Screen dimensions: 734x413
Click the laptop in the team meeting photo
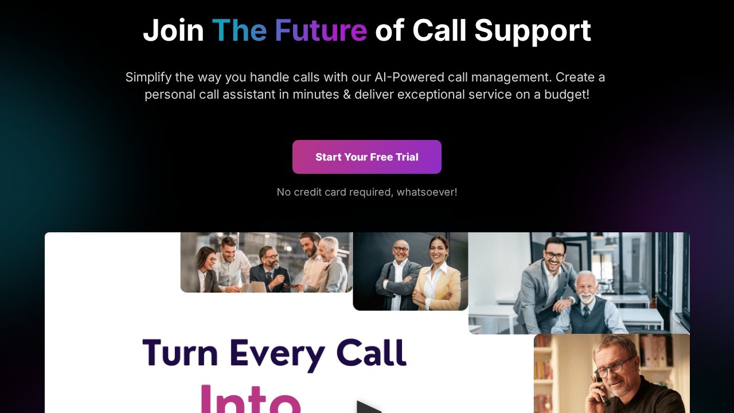254,286
